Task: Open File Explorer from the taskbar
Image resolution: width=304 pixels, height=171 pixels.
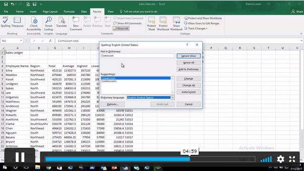Action: point(38,167)
